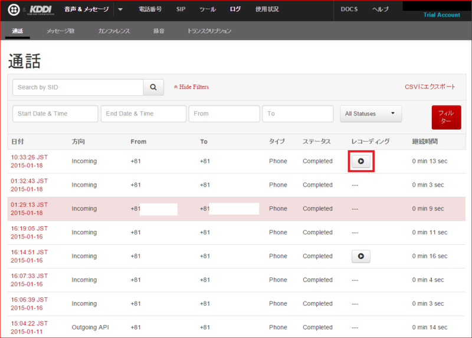Switch to the 通話 tab

pyautogui.click(x=18, y=31)
